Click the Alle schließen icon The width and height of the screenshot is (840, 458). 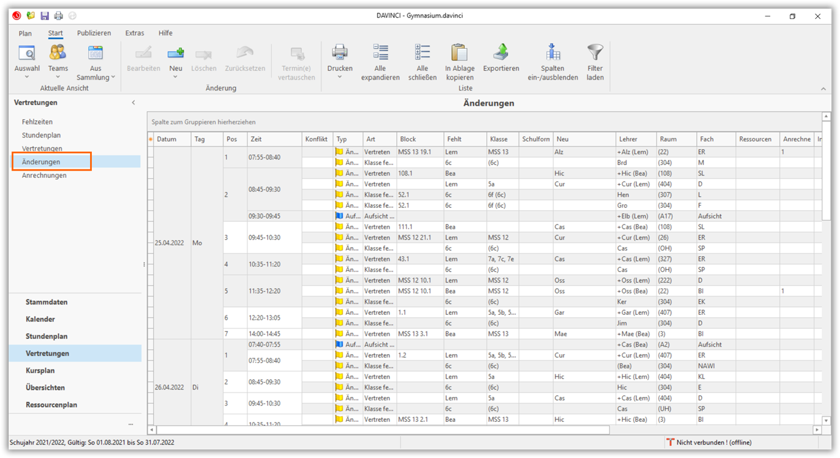(422, 53)
